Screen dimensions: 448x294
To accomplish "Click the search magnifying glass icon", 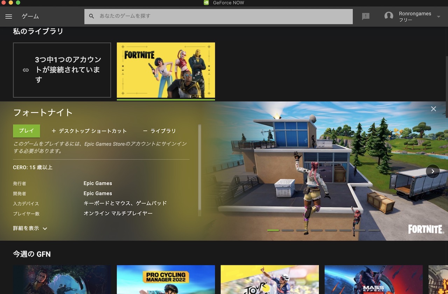I will point(91,16).
